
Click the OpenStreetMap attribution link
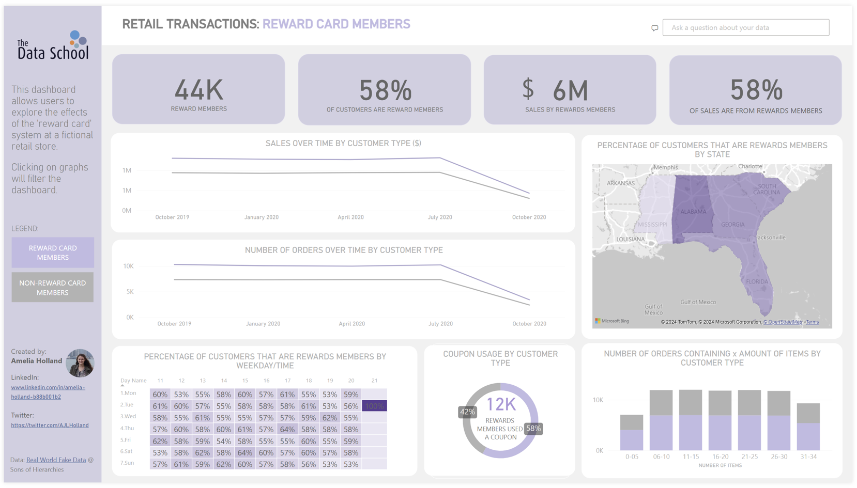783,322
